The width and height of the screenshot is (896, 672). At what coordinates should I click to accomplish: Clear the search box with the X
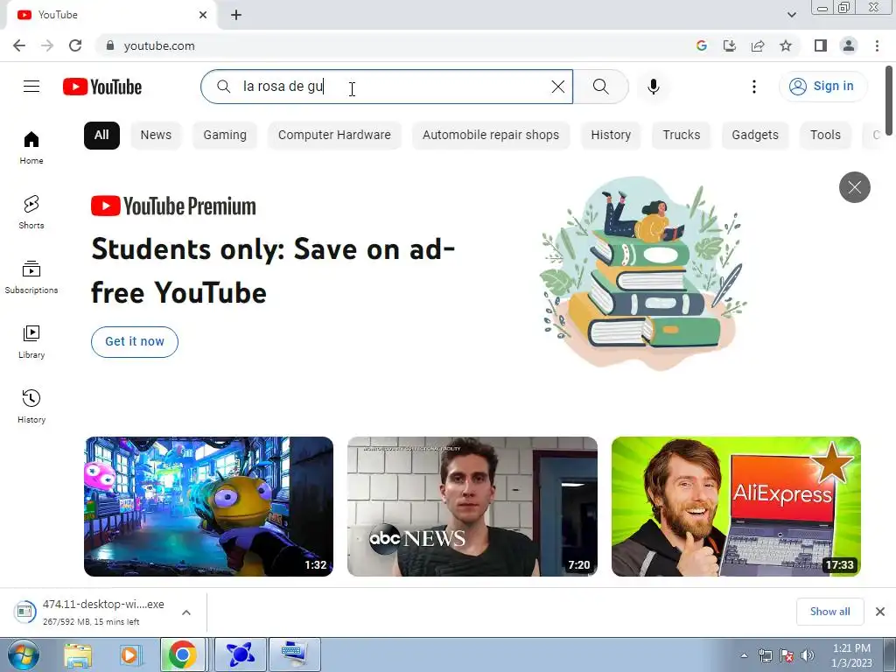click(x=557, y=87)
